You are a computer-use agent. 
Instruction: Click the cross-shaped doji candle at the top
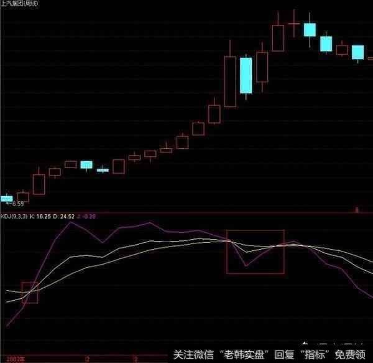[x=294, y=23]
